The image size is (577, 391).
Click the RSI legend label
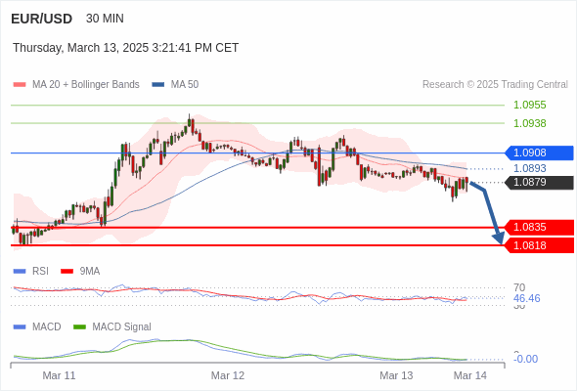pos(40,272)
